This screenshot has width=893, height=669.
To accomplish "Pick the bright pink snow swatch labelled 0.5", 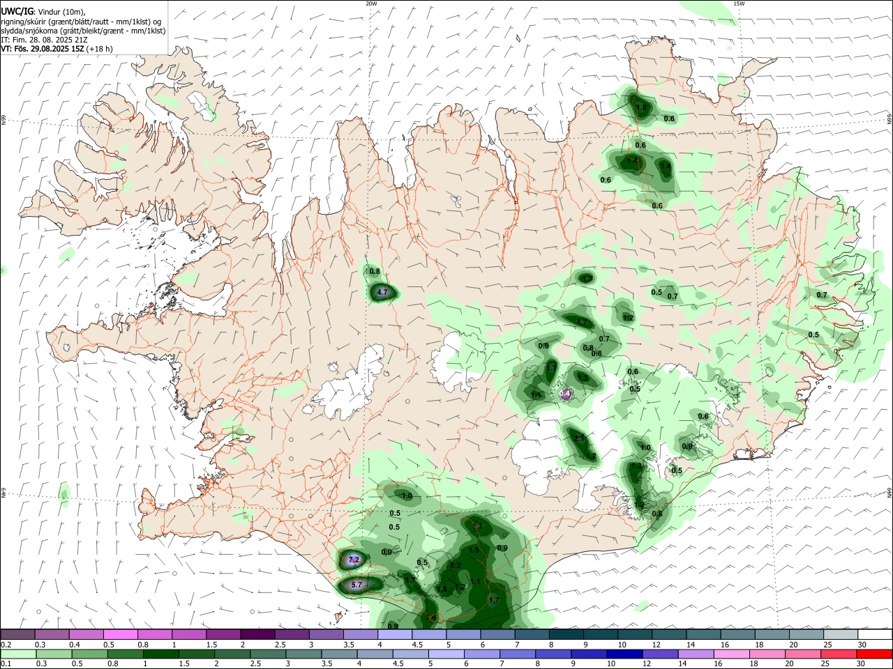I will click(120, 635).
